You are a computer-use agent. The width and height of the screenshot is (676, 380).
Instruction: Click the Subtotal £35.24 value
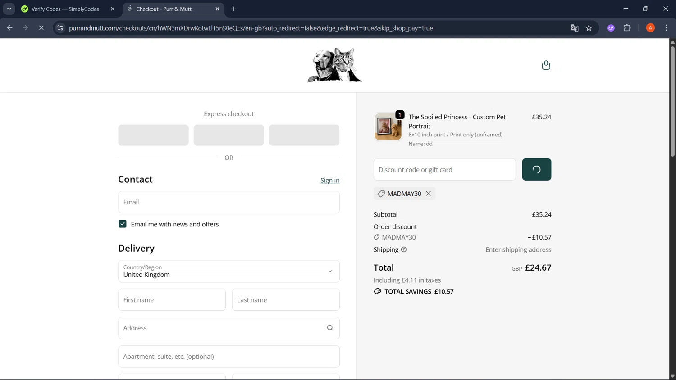coord(542,214)
